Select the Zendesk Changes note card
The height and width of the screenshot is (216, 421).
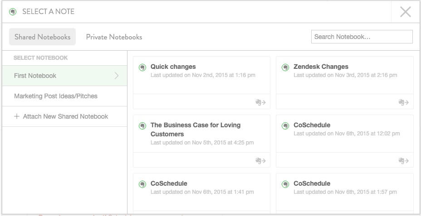345,82
